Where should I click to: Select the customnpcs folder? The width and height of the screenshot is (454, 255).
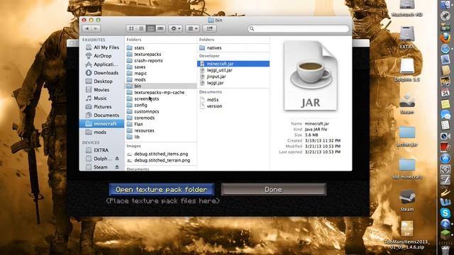pyautogui.click(x=143, y=111)
